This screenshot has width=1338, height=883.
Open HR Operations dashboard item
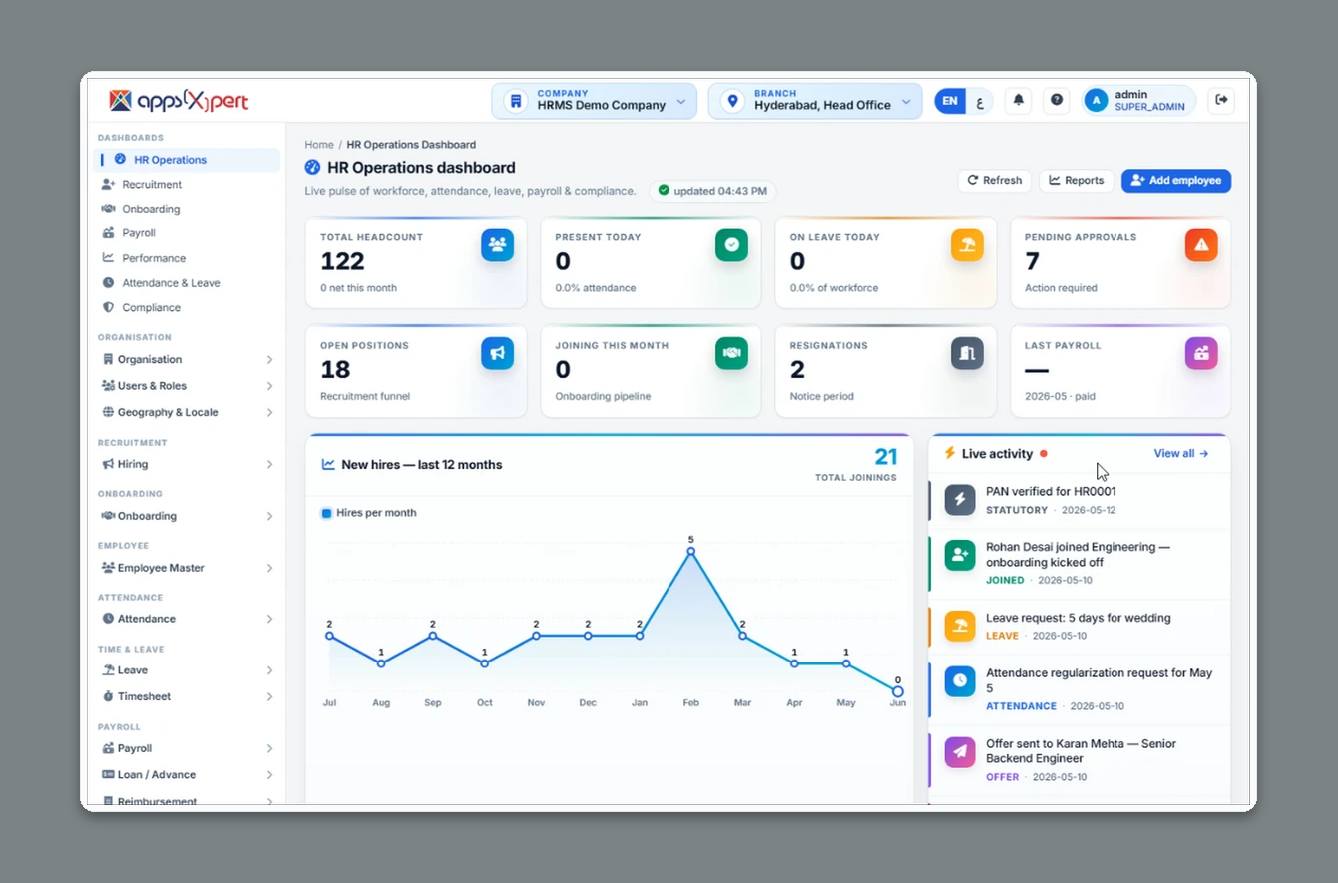point(188,160)
